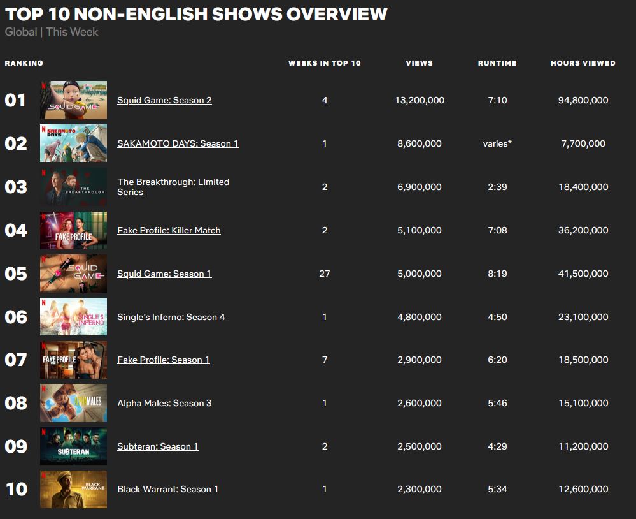Open the Squid Game: Season 2 link
This screenshot has height=519, width=636.
coord(164,100)
